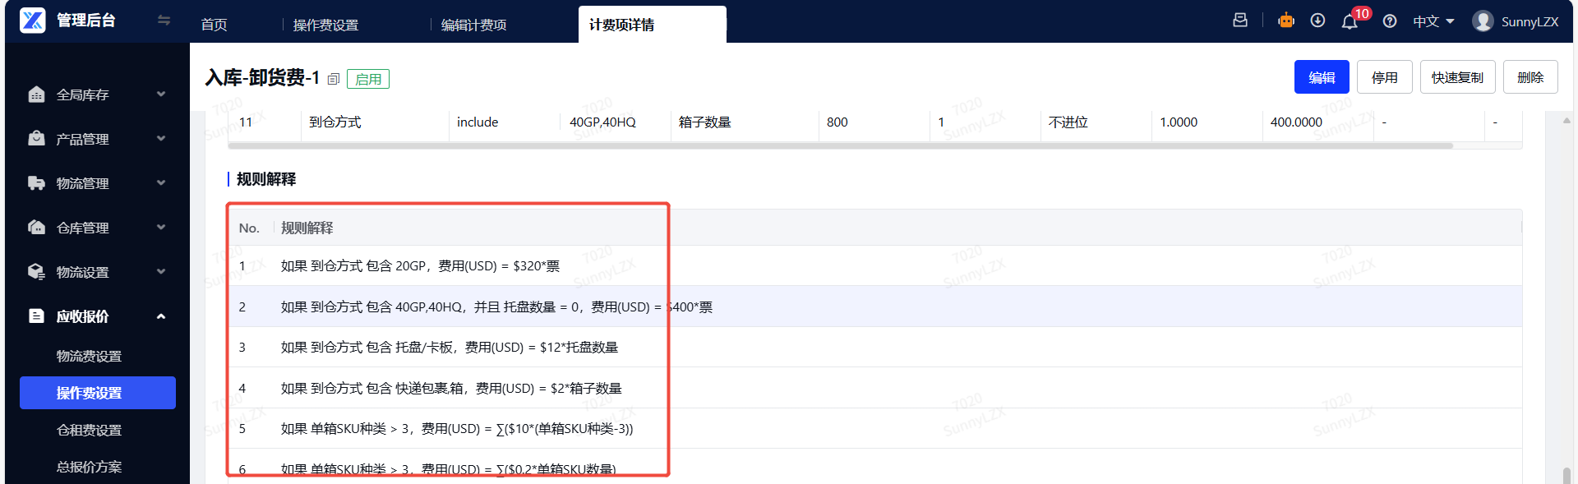Click the SunnyLZX user avatar
This screenshot has height=484, width=1578.
(x=1483, y=21)
